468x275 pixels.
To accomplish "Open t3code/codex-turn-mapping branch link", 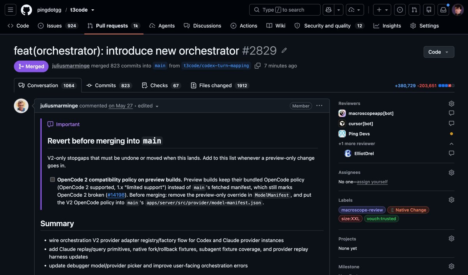I will 216,66.
